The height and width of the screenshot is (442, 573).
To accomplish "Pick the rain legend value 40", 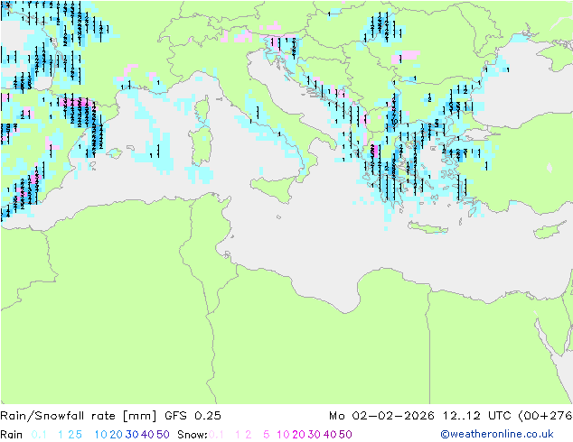I will (147, 435).
